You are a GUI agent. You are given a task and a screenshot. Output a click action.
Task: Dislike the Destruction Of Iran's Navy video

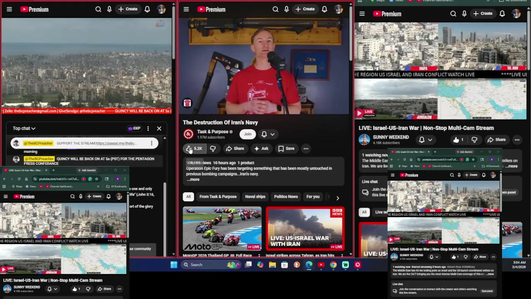click(x=213, y=149)
